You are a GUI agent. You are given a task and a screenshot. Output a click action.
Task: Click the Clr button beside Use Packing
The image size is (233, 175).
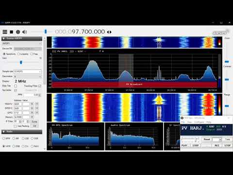pos(34,126)
